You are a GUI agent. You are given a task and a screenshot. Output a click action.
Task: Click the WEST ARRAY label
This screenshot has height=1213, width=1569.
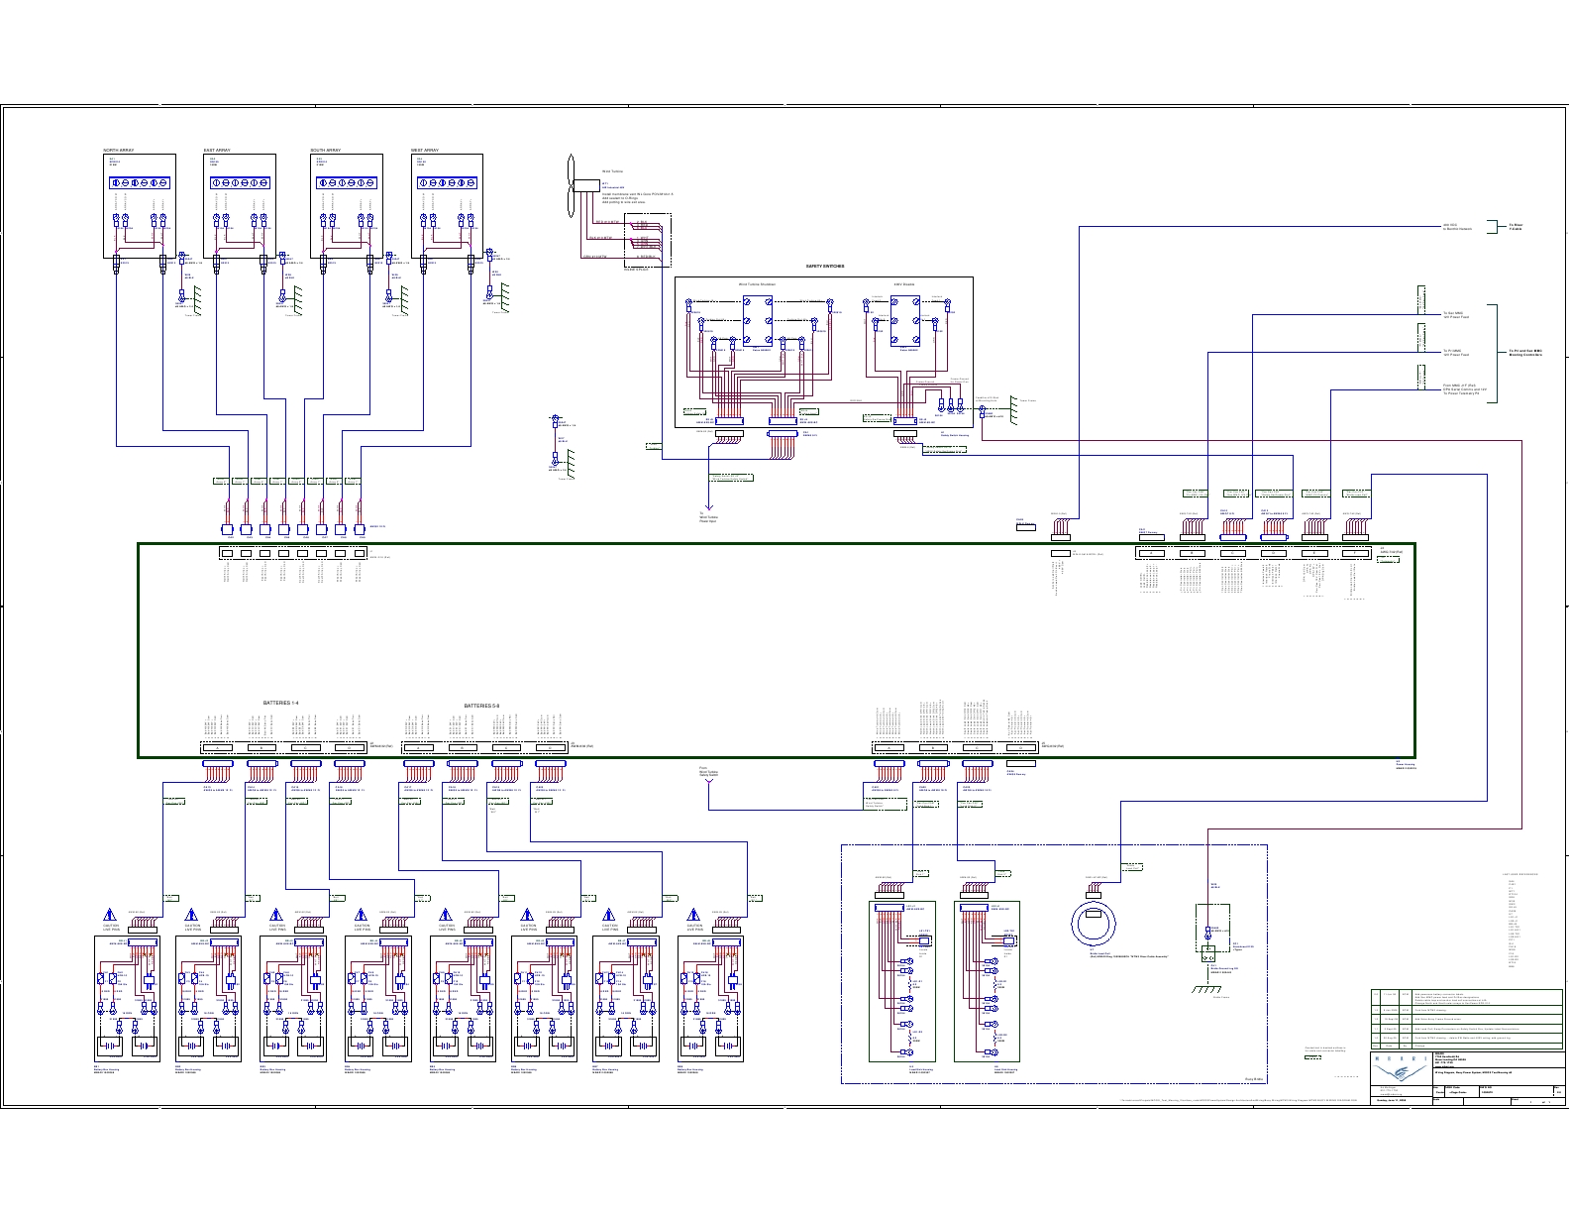click(425, 151)
